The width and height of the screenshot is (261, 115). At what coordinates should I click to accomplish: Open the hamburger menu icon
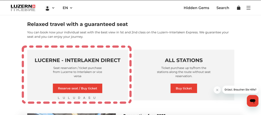click(248, 8)
